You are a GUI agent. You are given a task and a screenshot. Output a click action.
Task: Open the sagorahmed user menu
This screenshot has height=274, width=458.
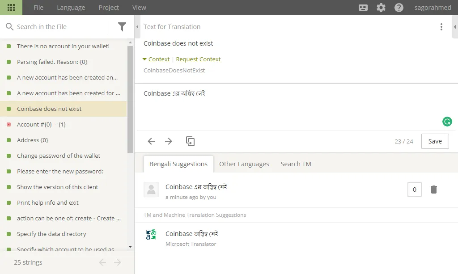[433, 8]
